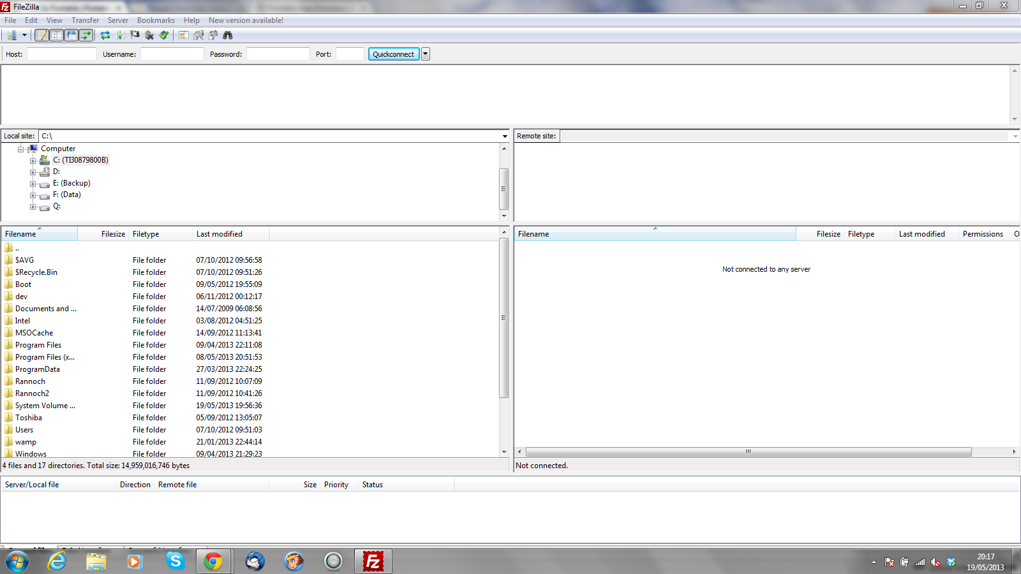Open the Quickconnect history dropdown arrow

pyautogui.click(x=426, y=54)
